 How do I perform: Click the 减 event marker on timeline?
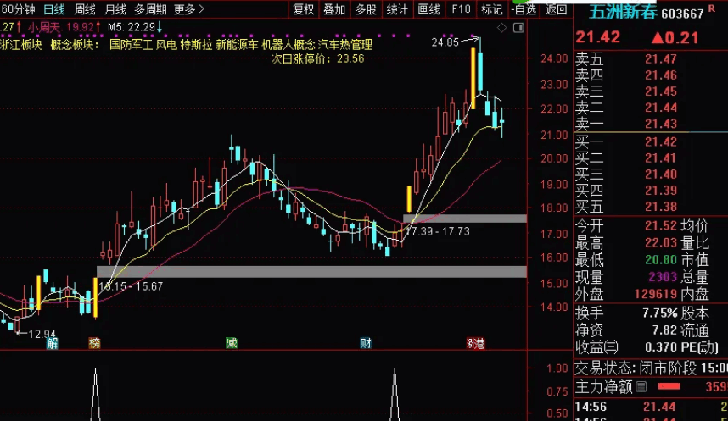coord(232,343)
